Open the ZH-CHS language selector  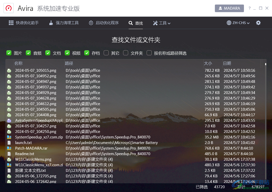(238, 23)
